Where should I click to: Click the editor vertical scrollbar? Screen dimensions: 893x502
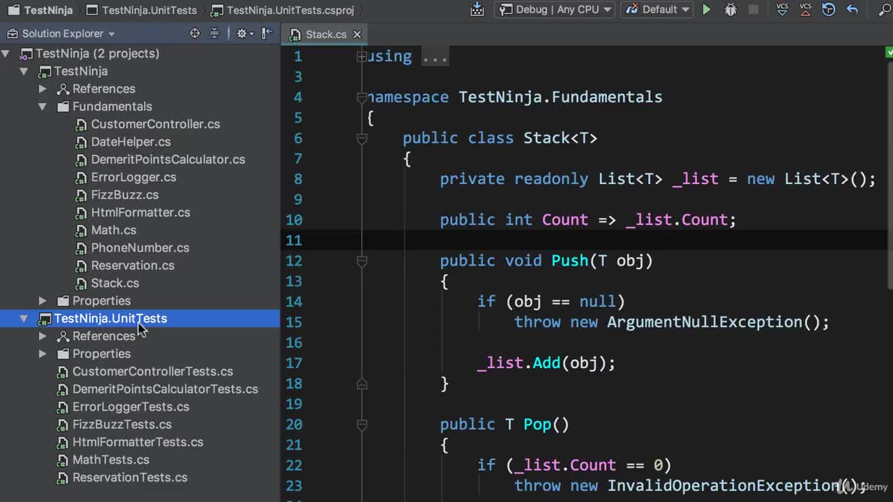(890, 174)
